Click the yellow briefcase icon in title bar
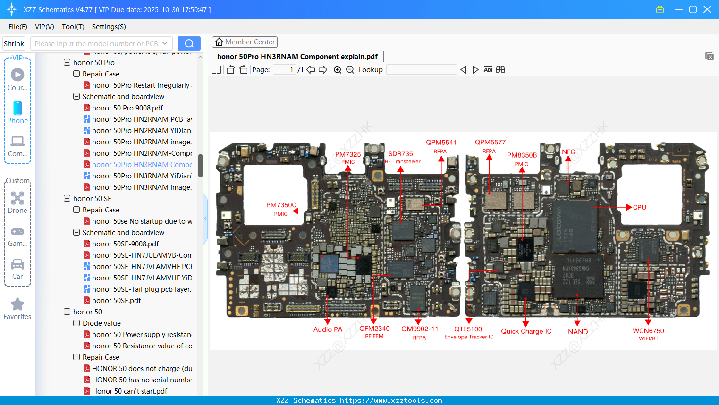The image size is (719, 405). pyautogui.click(x=660, y=9)
